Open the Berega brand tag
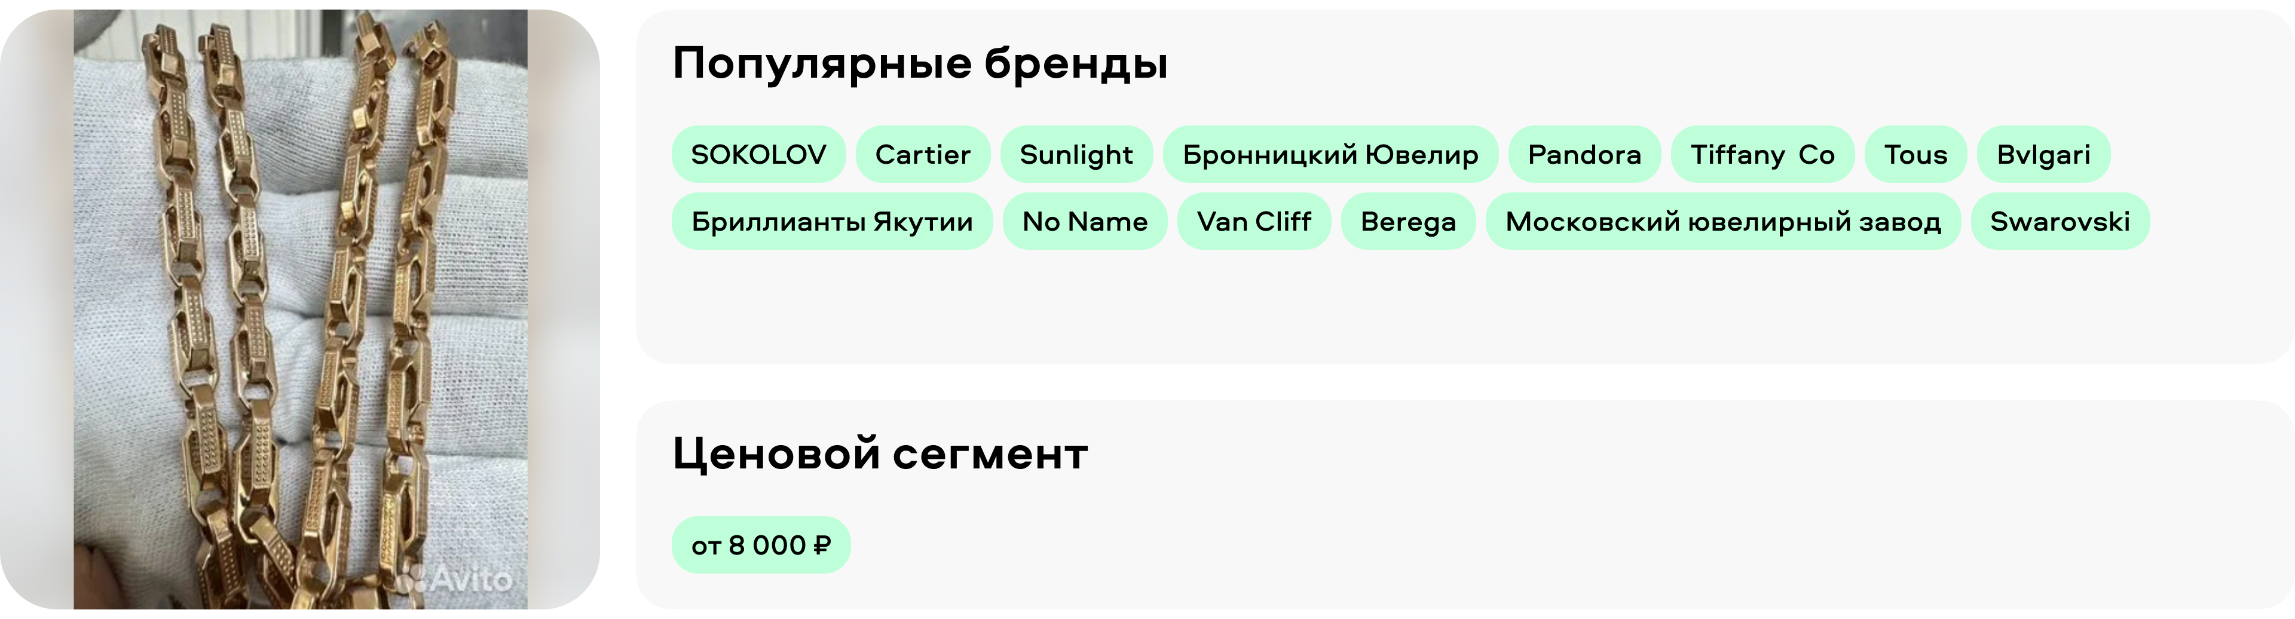The height and width of the screenshot is (619, 2295). click(x=1407, y=222)
